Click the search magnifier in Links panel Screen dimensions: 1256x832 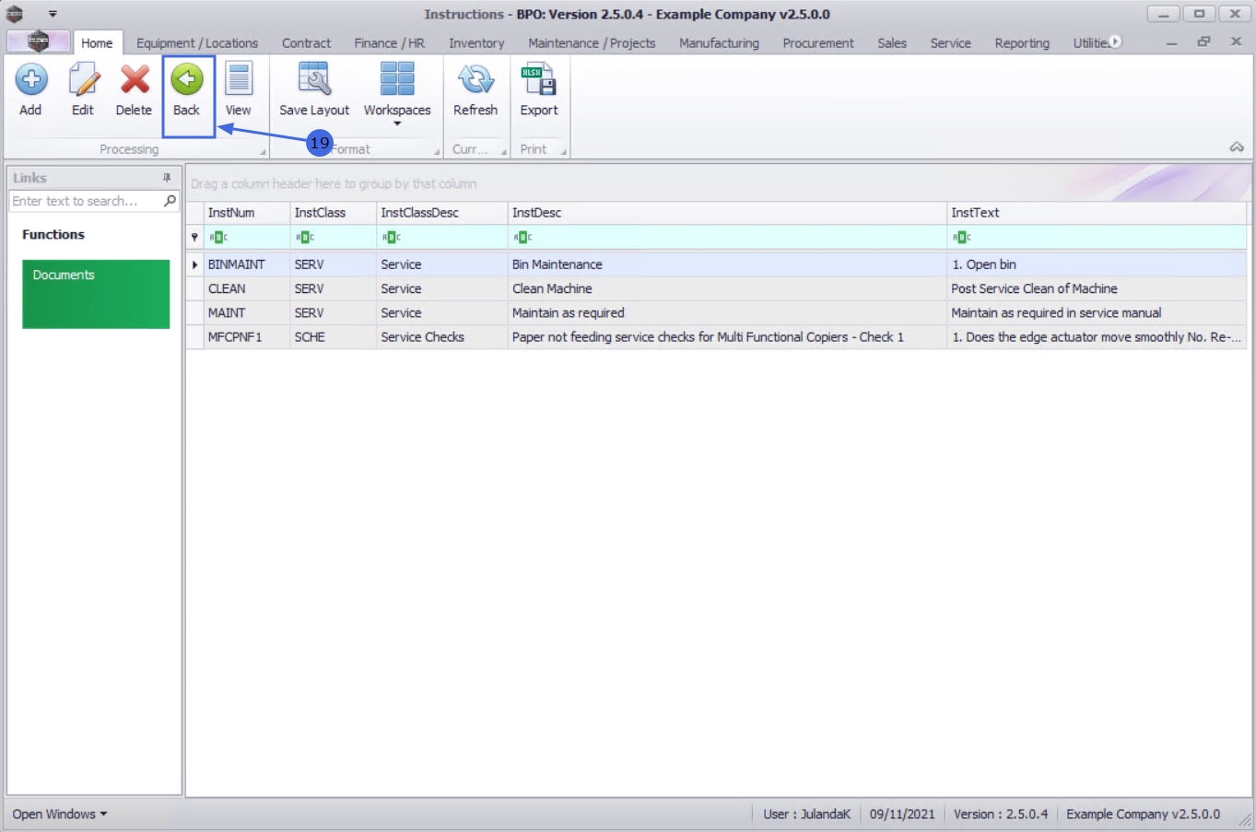[x=170, y=201]
